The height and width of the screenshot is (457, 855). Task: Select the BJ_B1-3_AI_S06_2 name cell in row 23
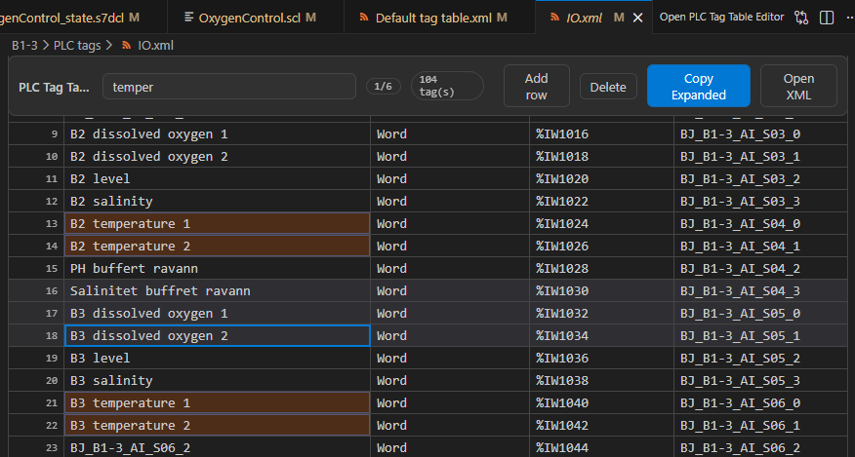coord(217,447)
